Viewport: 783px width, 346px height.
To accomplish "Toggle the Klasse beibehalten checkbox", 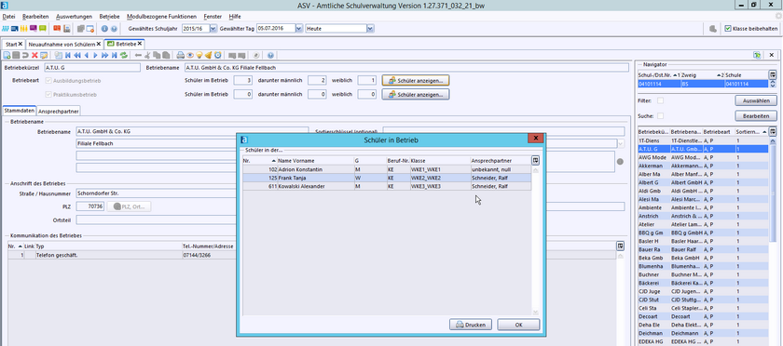I will tap(728, 29).
